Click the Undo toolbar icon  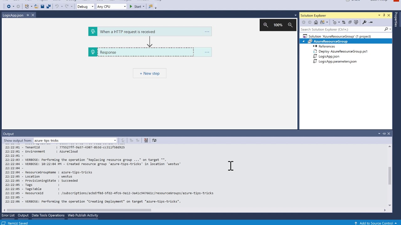[x=57, y=7]
